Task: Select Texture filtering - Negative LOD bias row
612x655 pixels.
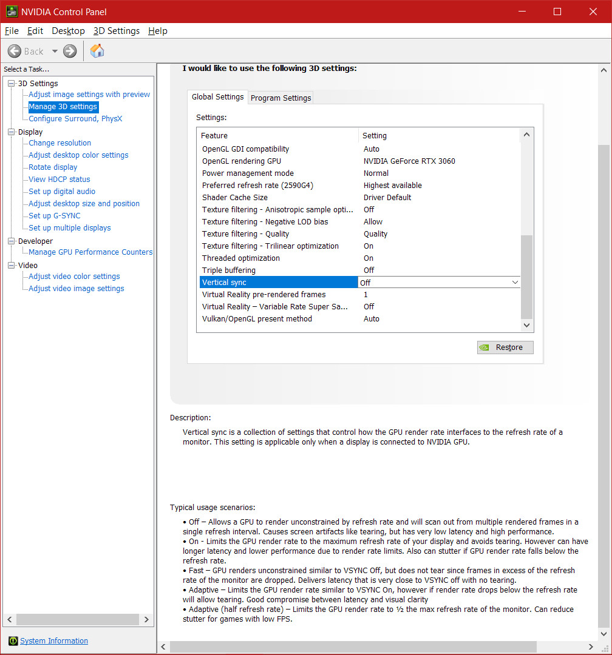Action: point(360,222)
